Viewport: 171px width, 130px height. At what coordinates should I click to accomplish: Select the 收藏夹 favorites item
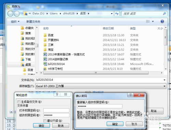(x=27, y=28)
